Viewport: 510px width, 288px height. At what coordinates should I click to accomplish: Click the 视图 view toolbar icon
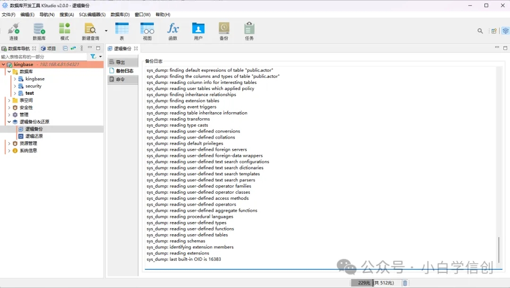coord(147,31)
